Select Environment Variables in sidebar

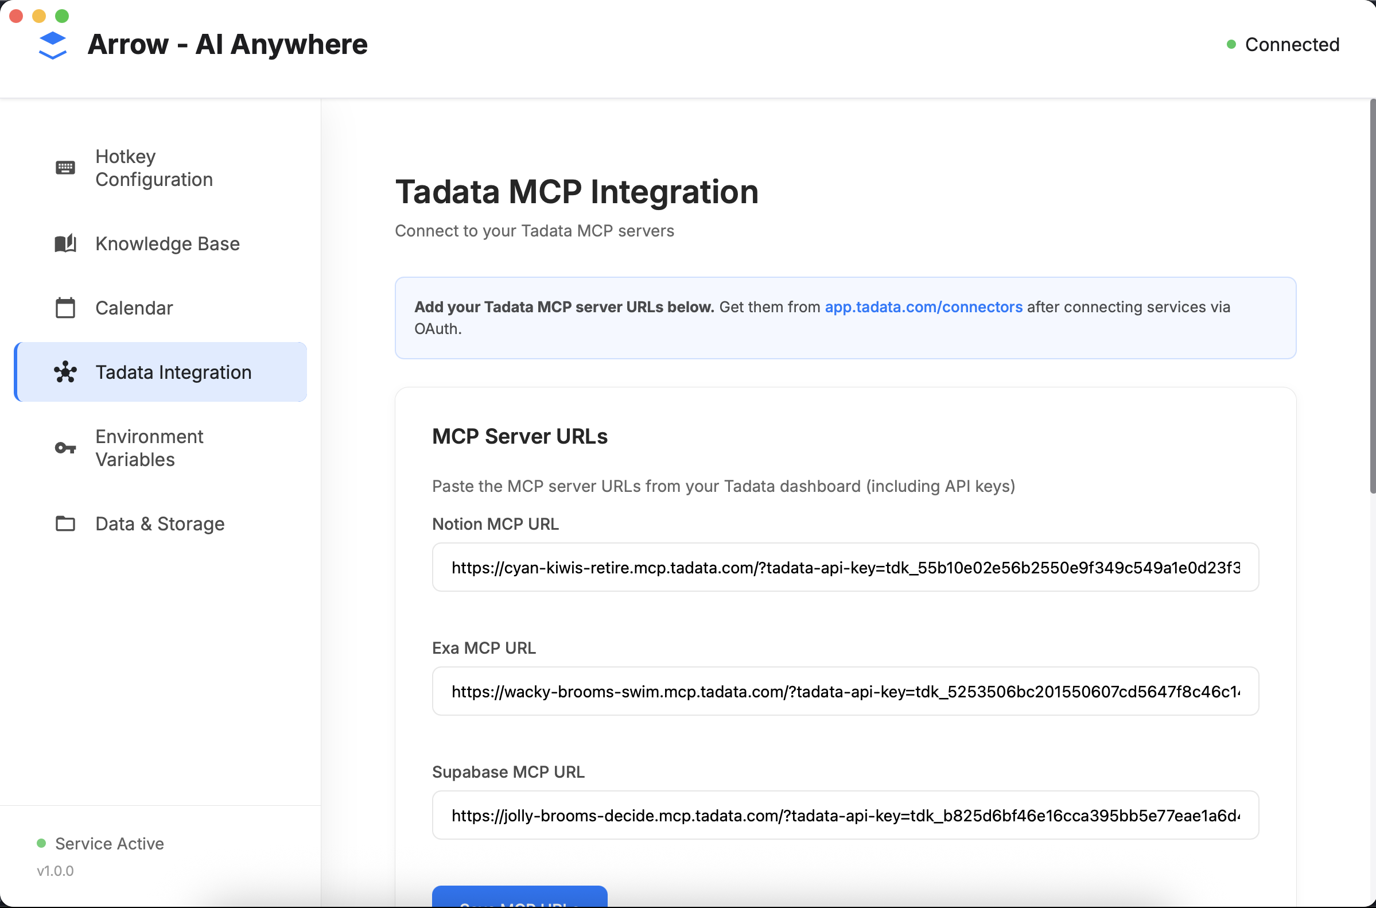click(x=149, y=448)
